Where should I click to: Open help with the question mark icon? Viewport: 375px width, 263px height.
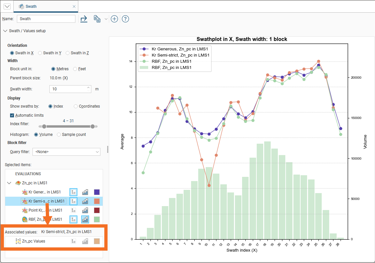tap(125, 19)
